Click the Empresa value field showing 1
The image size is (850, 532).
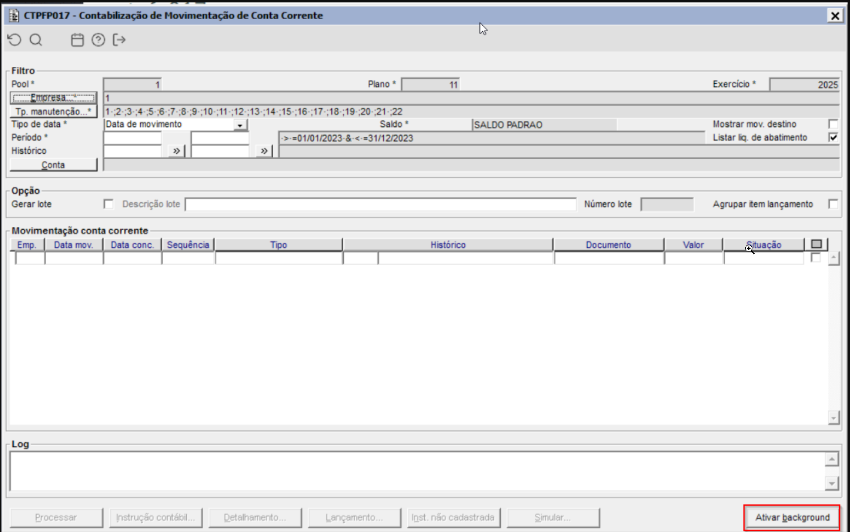[471, 98]
